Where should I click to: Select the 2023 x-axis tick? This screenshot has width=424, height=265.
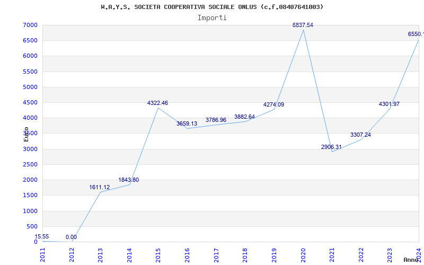(390, 255)
